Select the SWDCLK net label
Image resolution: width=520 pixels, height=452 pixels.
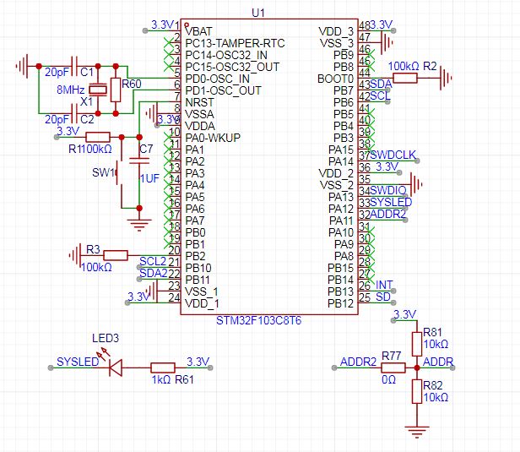393,154
